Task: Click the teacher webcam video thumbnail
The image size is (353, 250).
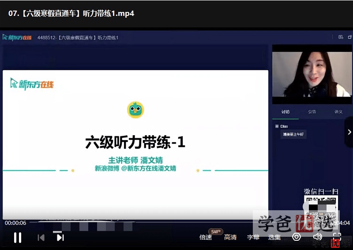Action: 312,74
